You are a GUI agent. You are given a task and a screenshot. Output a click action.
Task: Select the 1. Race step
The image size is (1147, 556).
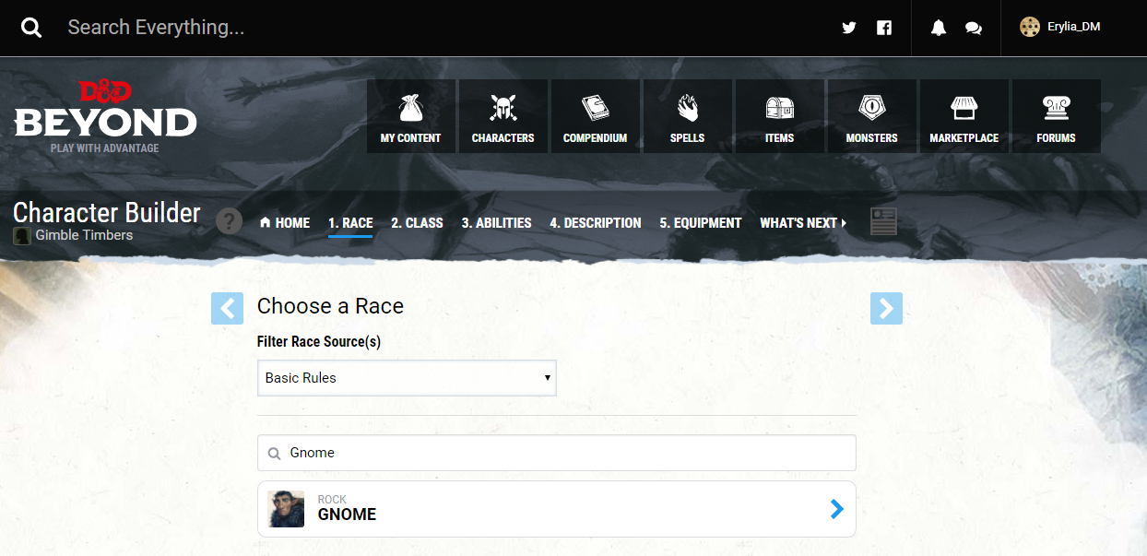350,223
